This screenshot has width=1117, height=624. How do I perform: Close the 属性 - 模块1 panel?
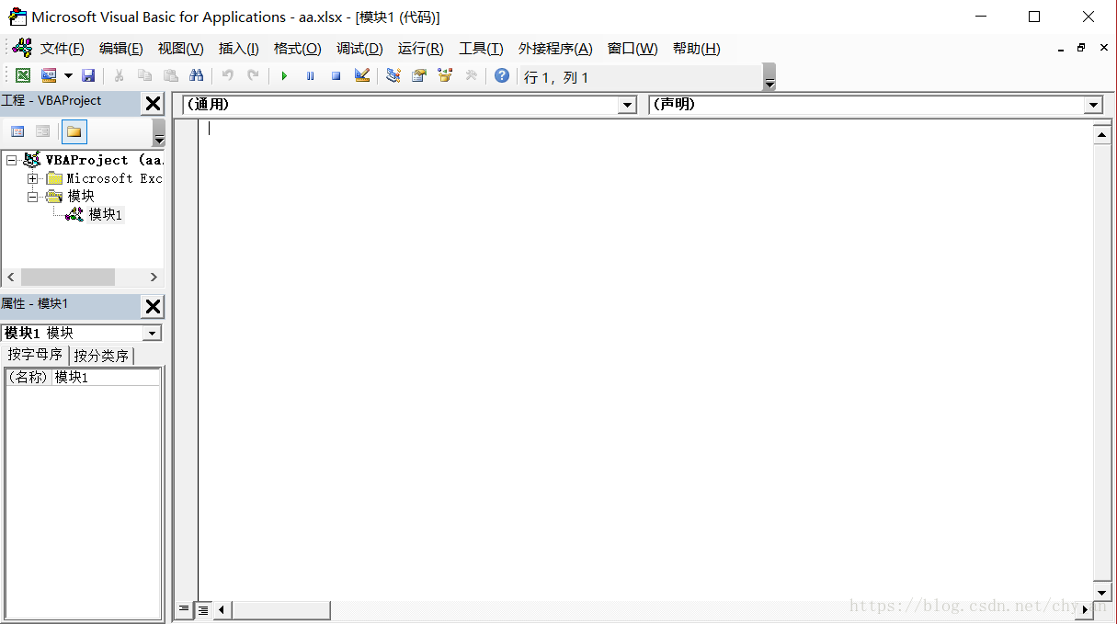coord(153,307)
